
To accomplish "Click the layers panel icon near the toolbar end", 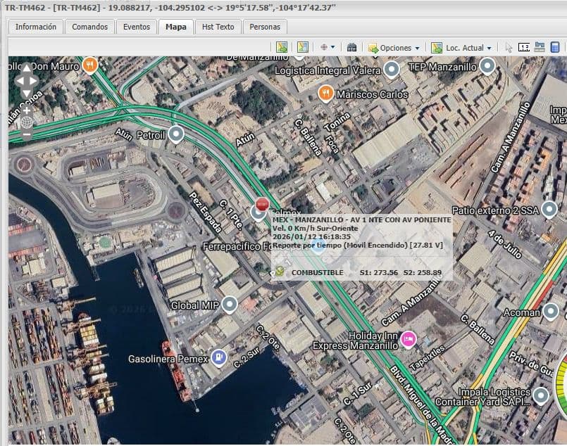I will [539, 47].
